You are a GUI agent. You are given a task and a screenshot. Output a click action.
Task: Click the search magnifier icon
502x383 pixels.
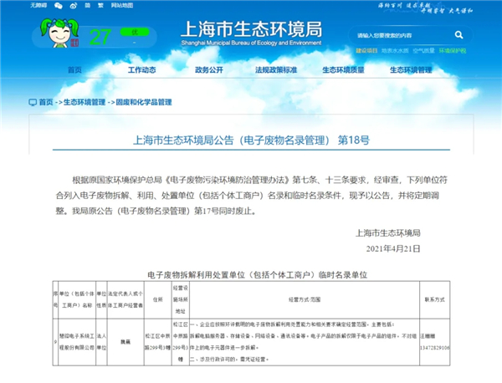click(458, 35)
